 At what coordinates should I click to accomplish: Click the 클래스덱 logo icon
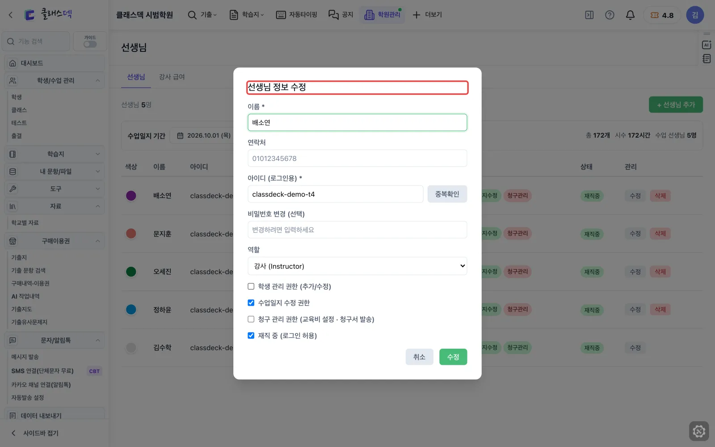tap(29, 15)
